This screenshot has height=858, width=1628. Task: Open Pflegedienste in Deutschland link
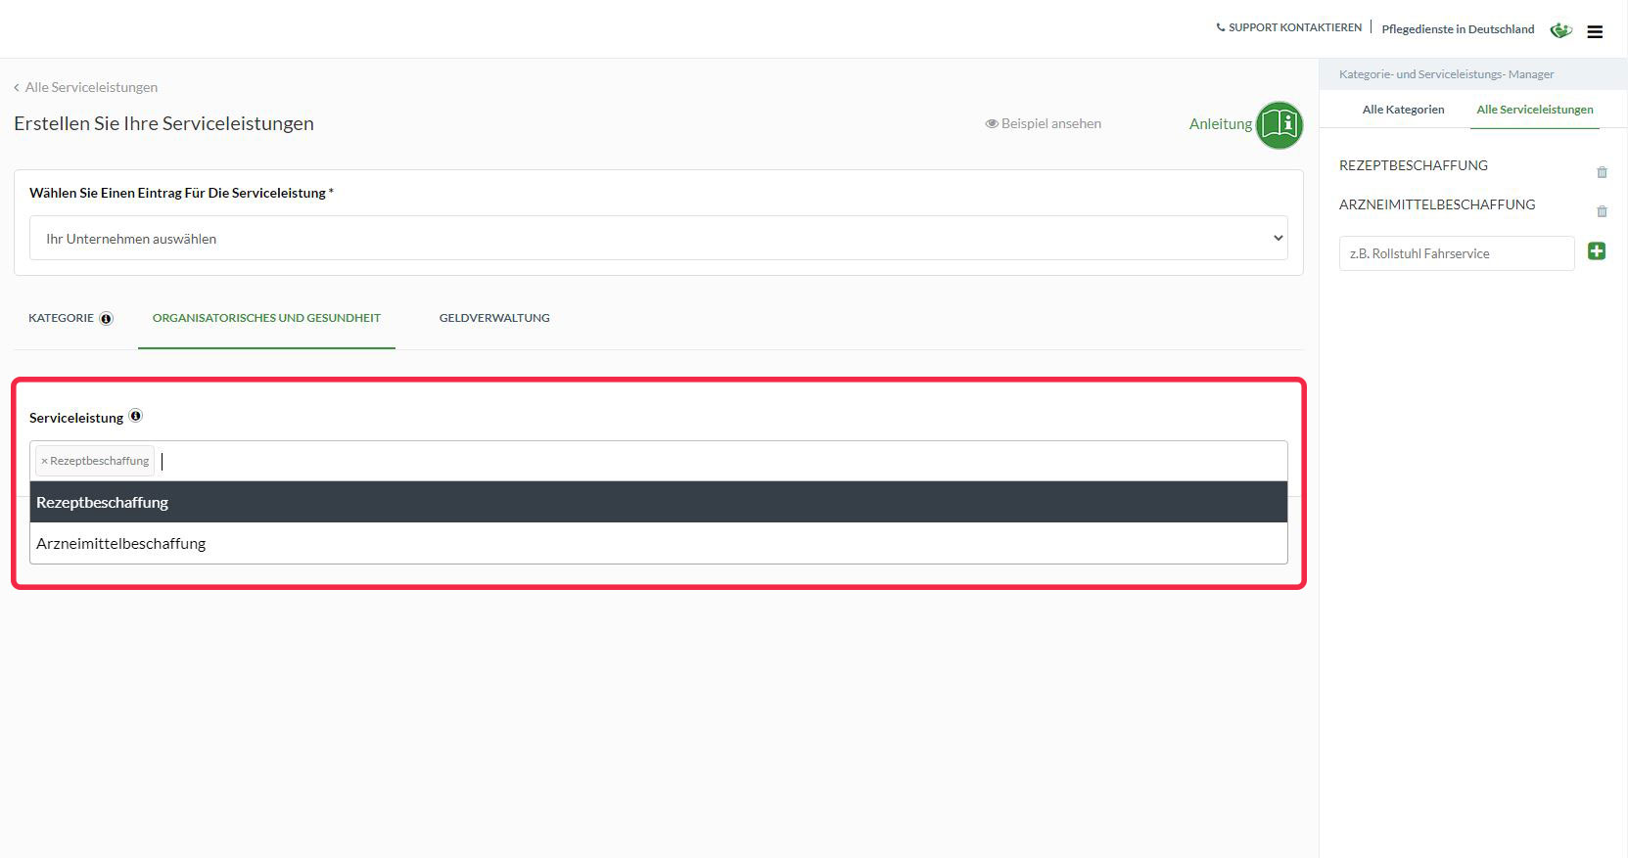coord(1458,29)
